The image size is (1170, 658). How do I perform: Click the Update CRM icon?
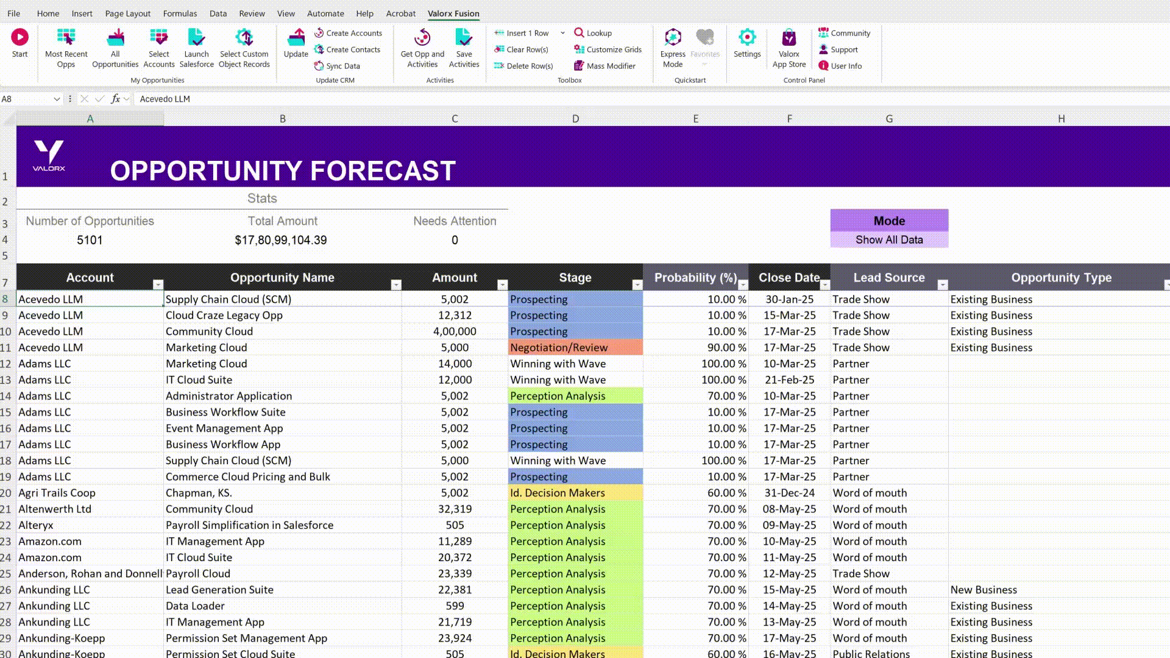(x=296, y=38)
